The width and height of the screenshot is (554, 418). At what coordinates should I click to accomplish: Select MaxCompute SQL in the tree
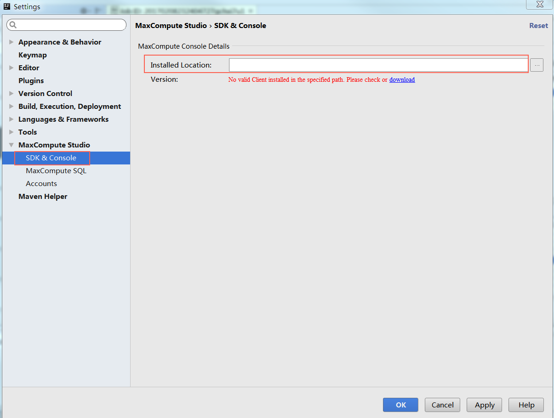point(56,171)
